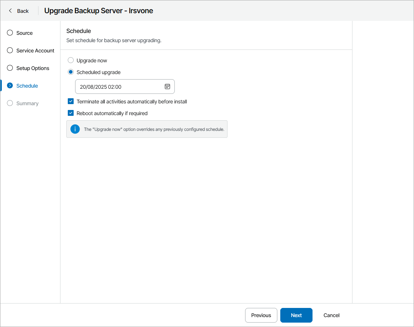Open the Setup Options step
The image size is (414, 327).
pos(33,68)
